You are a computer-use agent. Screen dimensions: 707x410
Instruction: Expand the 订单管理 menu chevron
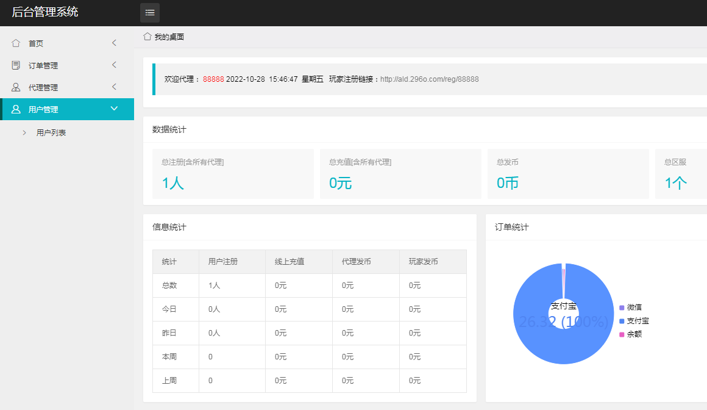114,65
